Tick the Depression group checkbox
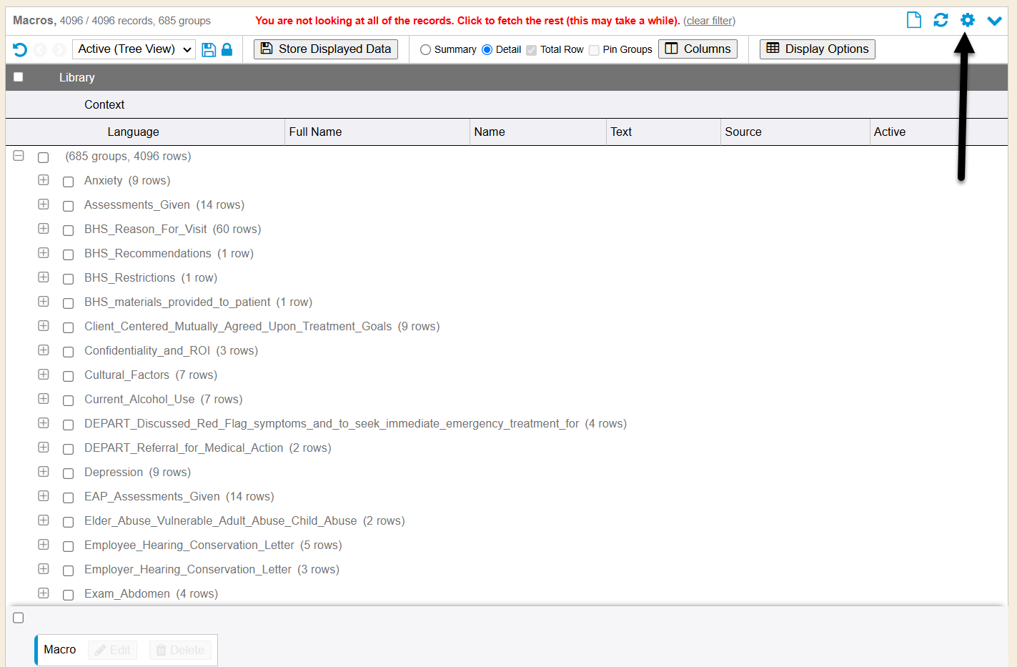This screenshot has height=667, width=1017. coord(69,473)
